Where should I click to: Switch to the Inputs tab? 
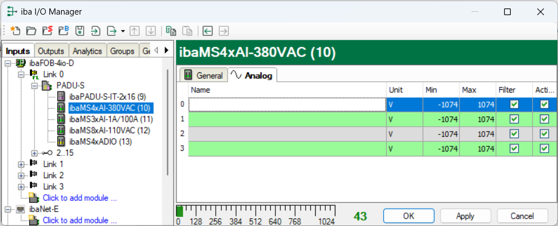(18, 51)
